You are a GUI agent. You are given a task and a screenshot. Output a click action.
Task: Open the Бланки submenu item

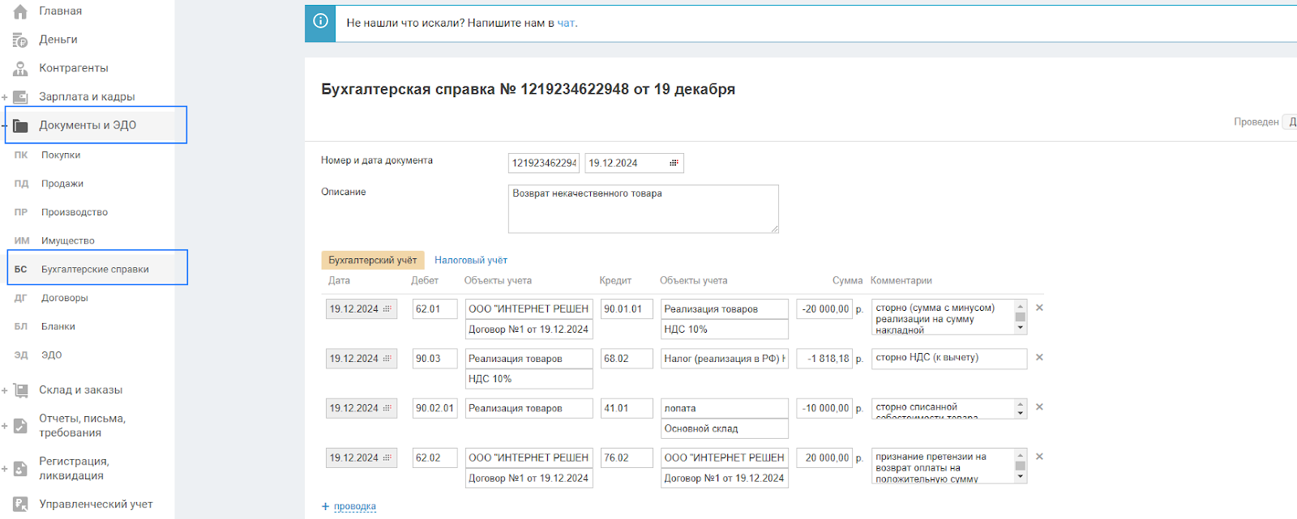coord(58,326)
